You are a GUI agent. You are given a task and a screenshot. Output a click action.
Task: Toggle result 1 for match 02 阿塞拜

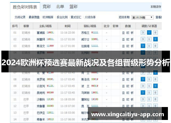[x=149, y=39]
